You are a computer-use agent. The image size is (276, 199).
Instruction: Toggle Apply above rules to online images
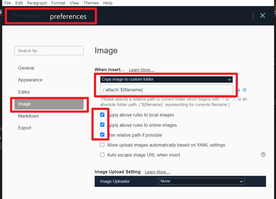(102, 125)
